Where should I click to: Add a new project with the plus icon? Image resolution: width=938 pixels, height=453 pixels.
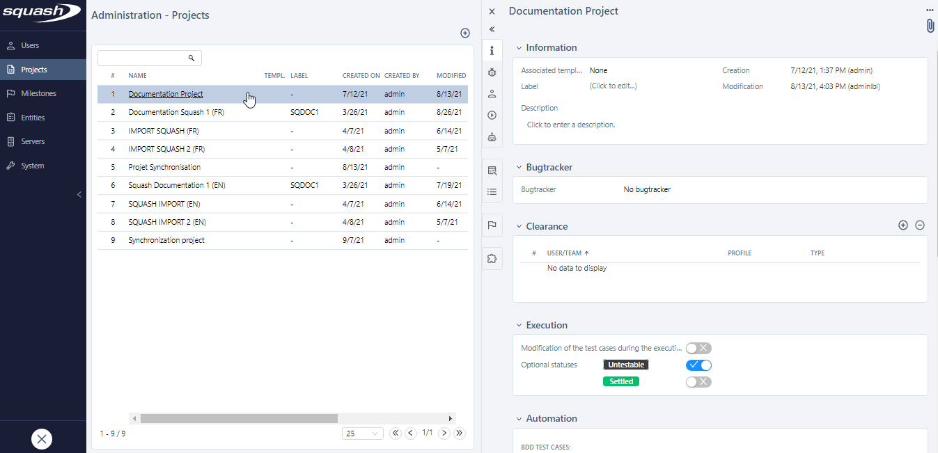click(465, 33)
